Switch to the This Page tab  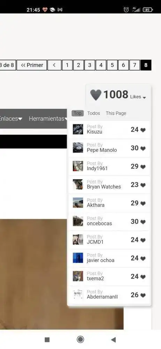(x=116, y=113)
